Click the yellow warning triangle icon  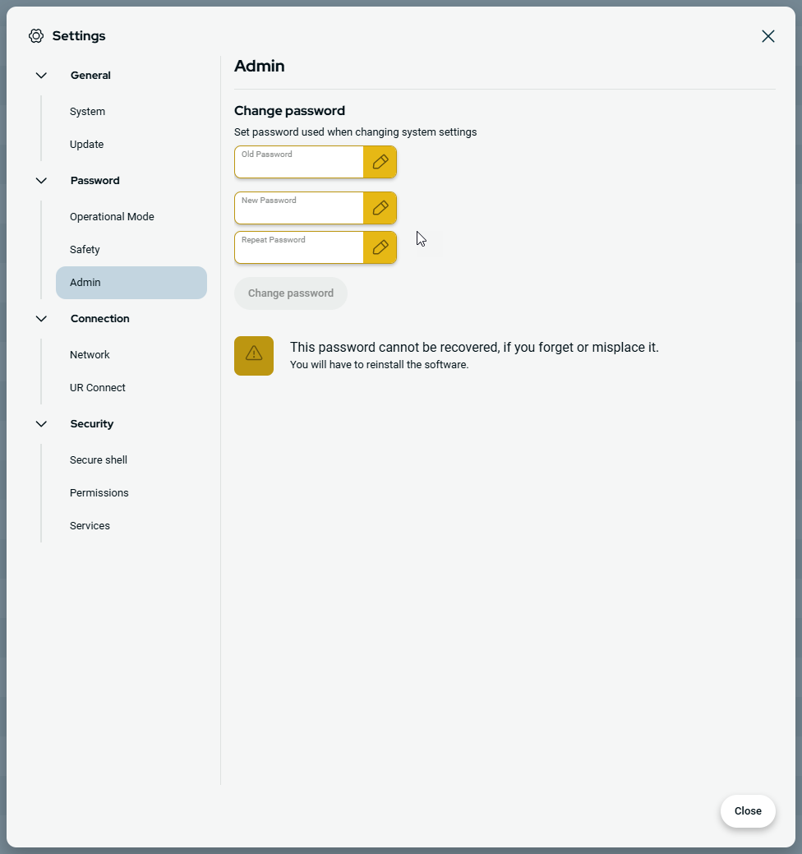click(x=254, y=356)
